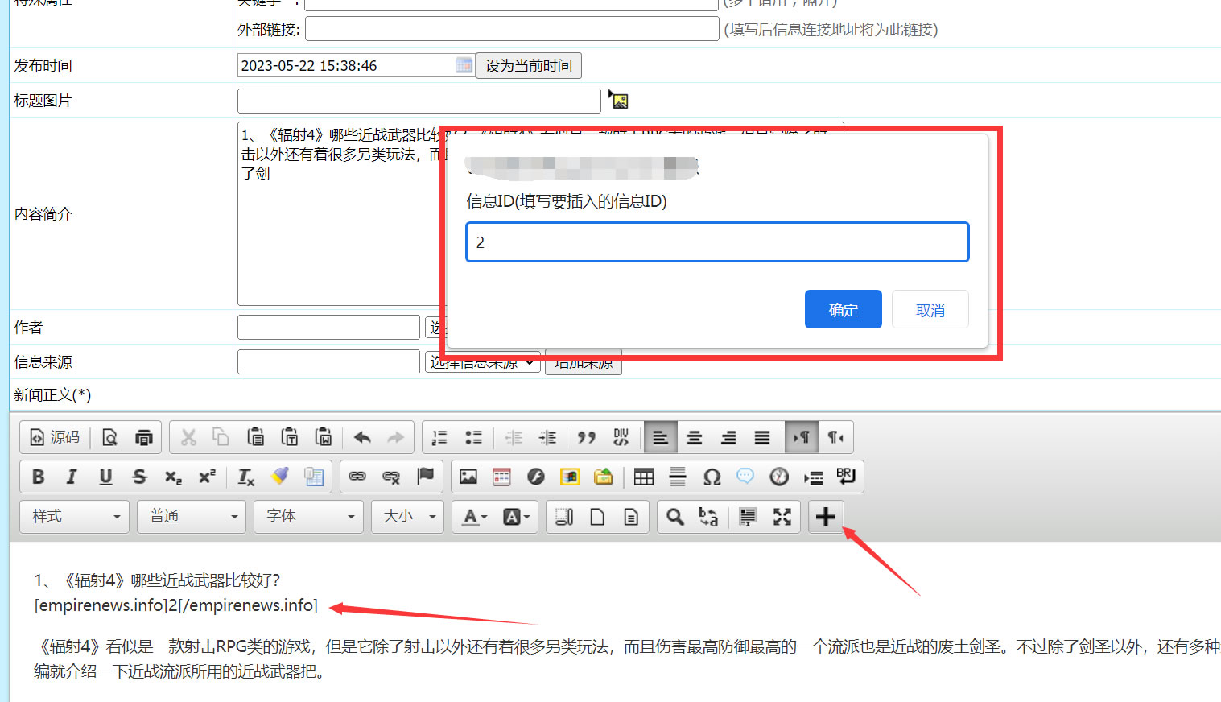Click the 源码 source code icon
Viewport: 1221px width, 702px height.
54,437
